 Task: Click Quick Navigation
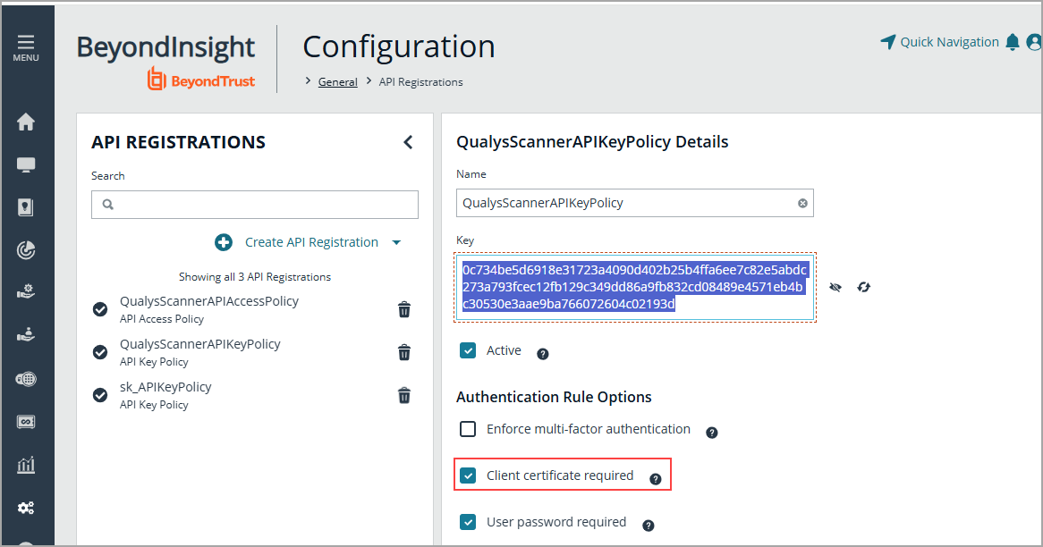(949, 41)
